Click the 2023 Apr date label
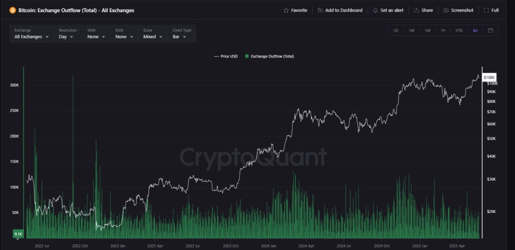 155,245
